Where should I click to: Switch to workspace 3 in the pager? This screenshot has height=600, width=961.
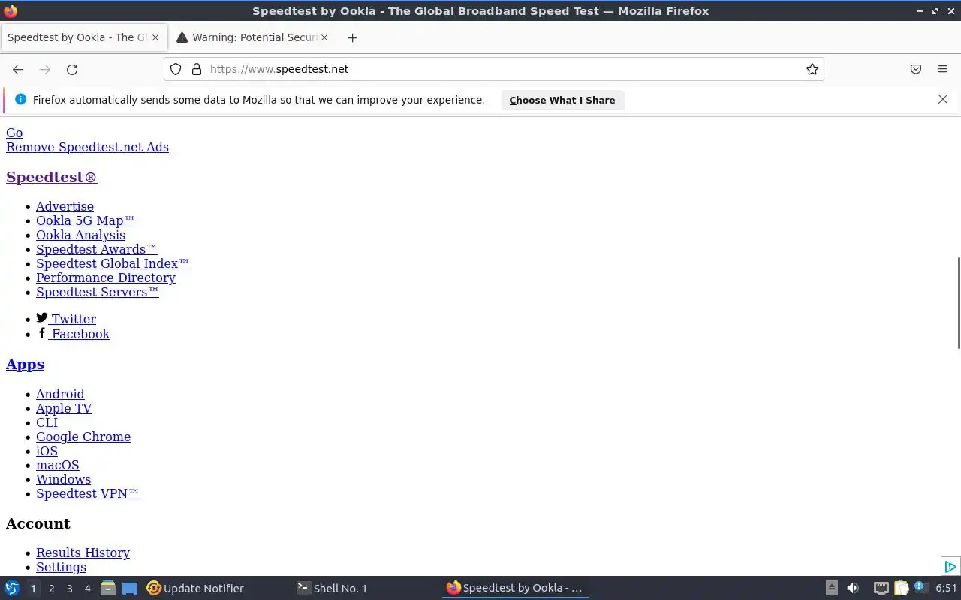click(x=69, y=589)
